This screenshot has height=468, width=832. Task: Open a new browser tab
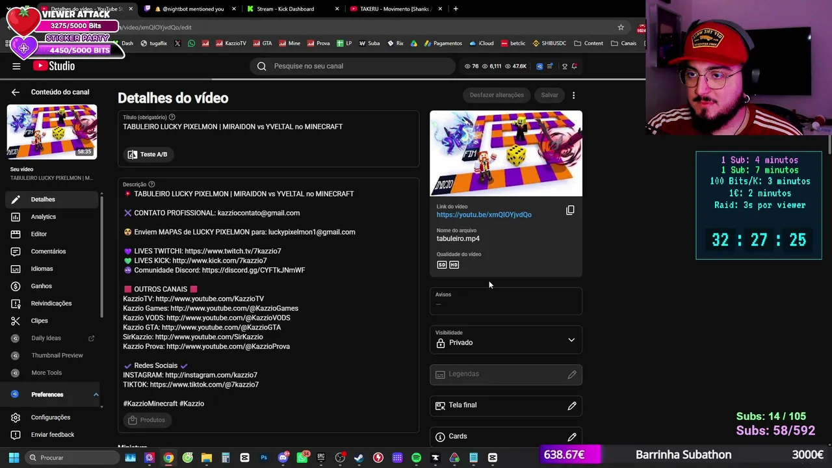(x=456, y=9)
